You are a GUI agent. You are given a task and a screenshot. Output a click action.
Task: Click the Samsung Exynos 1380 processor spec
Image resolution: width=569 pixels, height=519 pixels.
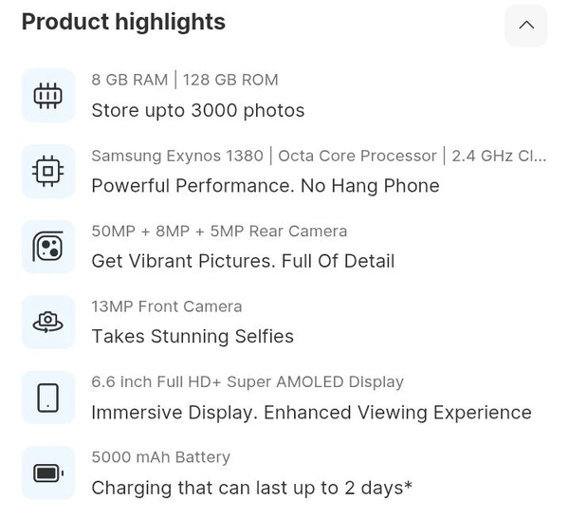tap(318, 156)
